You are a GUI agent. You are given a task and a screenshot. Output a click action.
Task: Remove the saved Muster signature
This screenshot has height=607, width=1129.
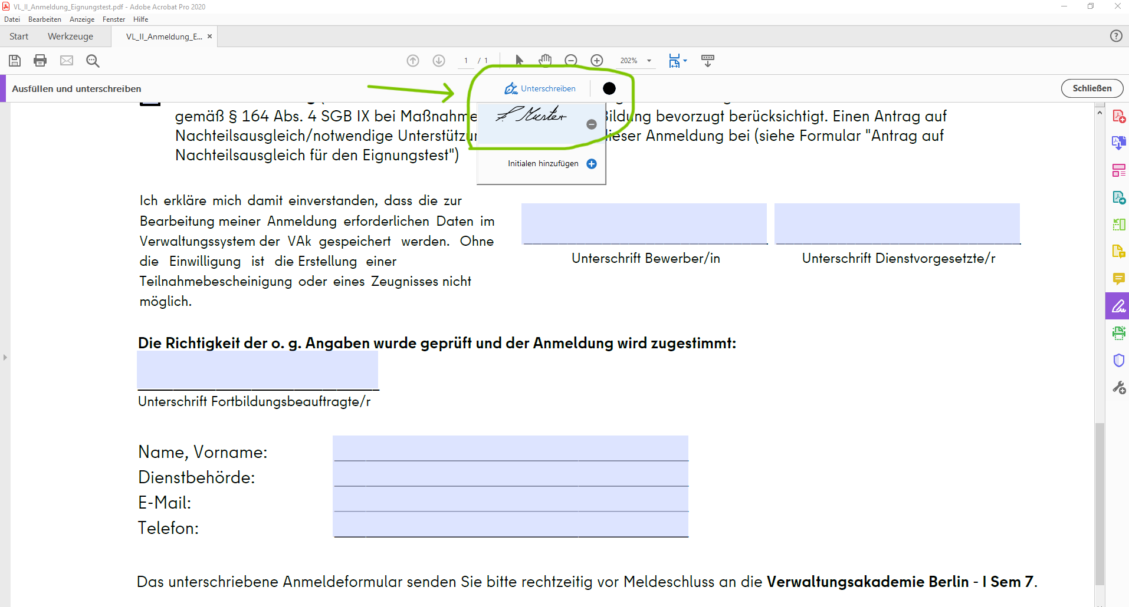[592, 124]
